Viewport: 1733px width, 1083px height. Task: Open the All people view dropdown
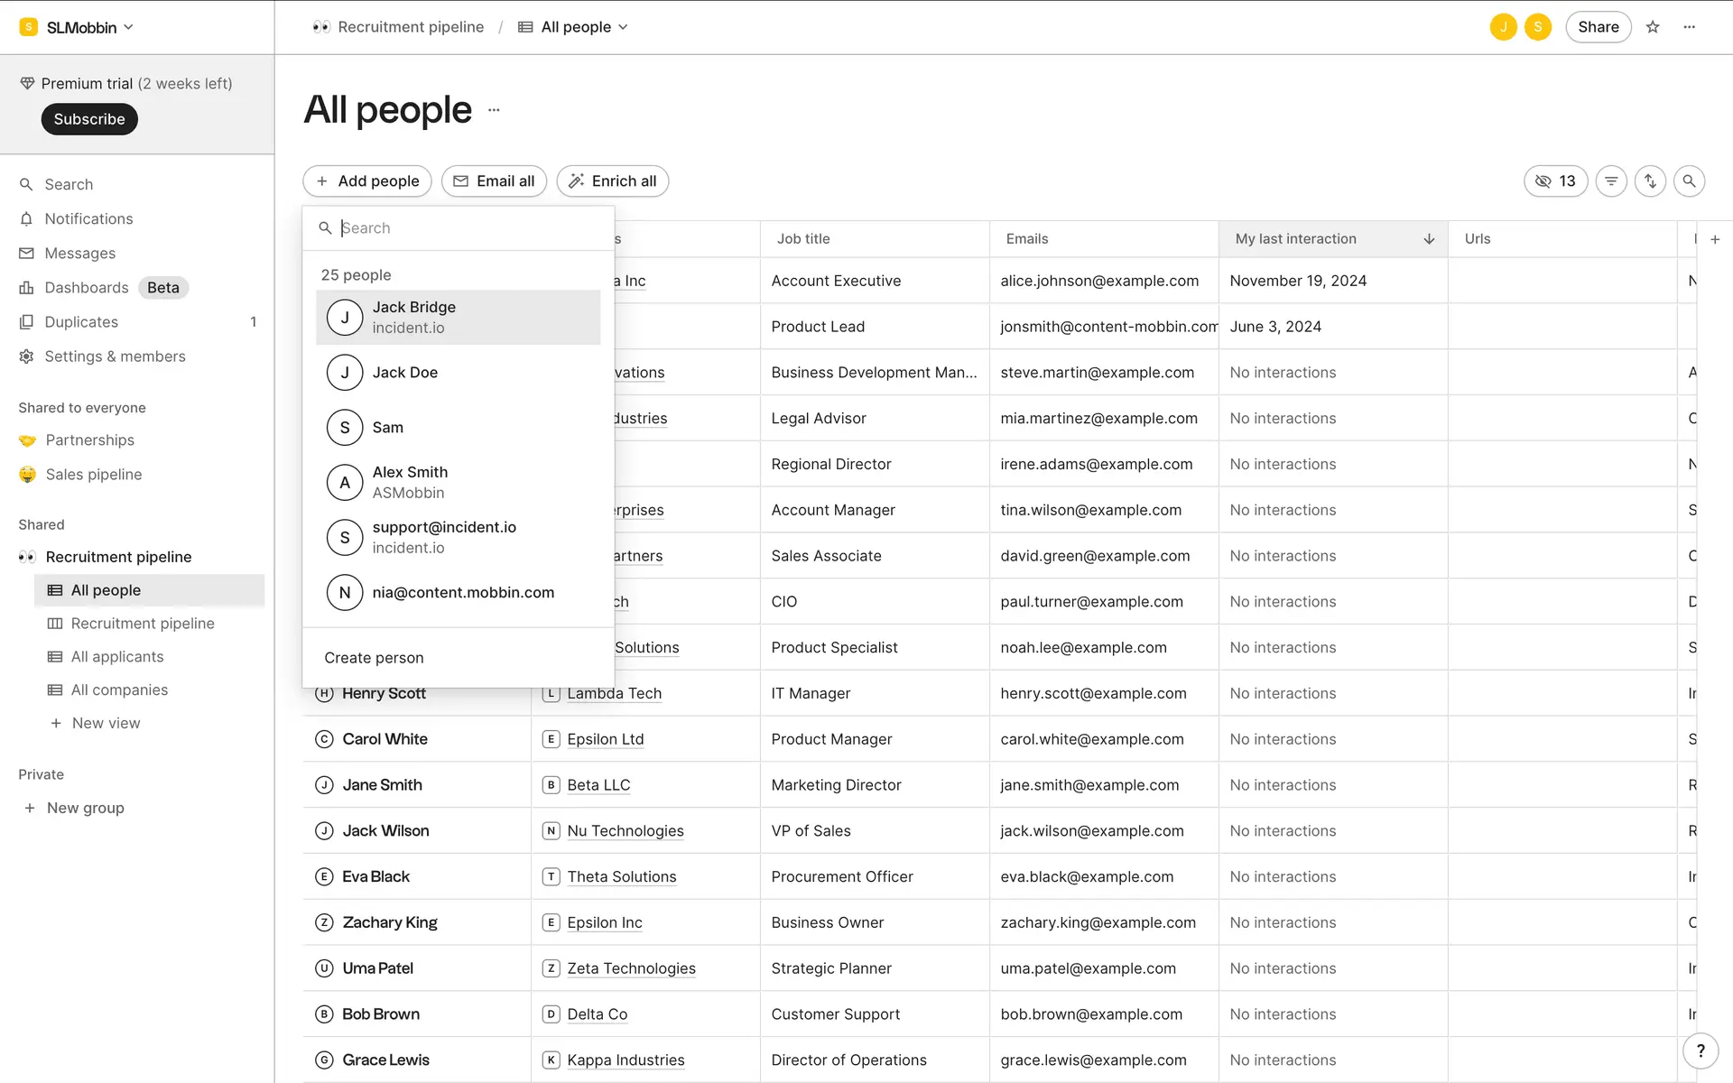(574, 27)
